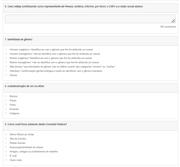
Task: Select Diário Oficial da União option
Action: (6, 134)
